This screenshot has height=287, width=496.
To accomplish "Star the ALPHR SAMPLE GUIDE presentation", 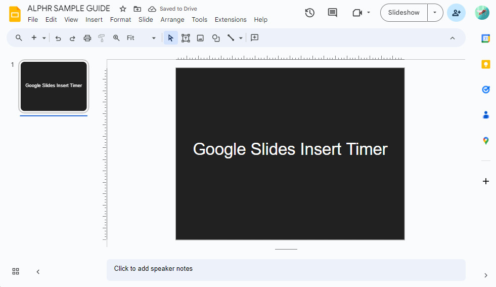I will point(123,9).
